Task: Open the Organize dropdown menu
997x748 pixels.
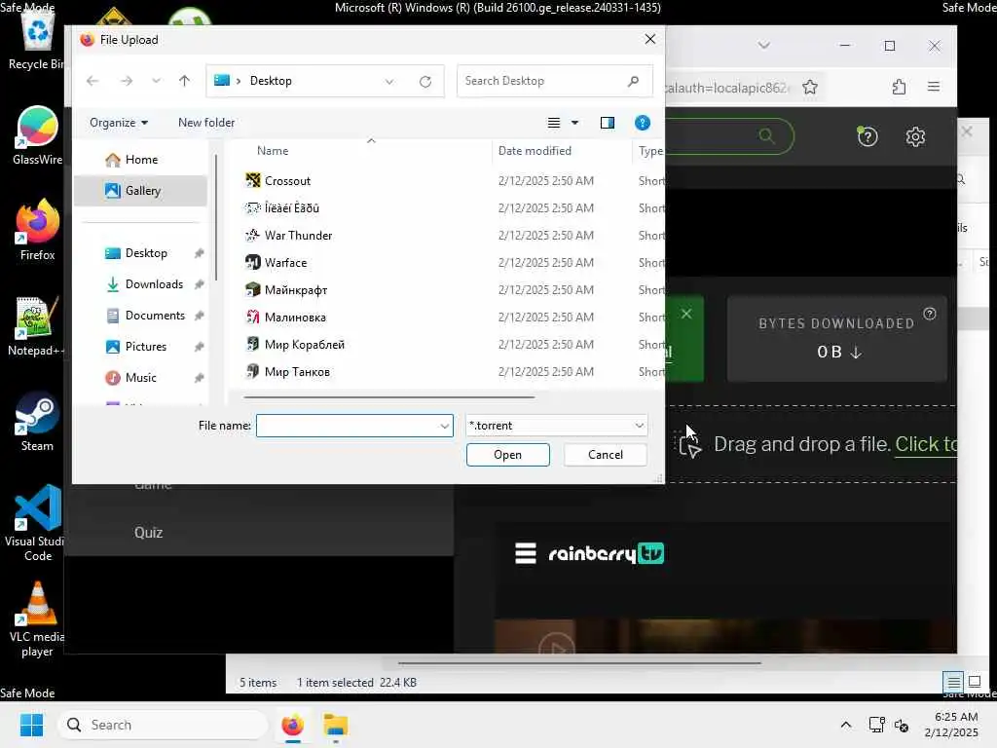Action: [x=118, y=123]
